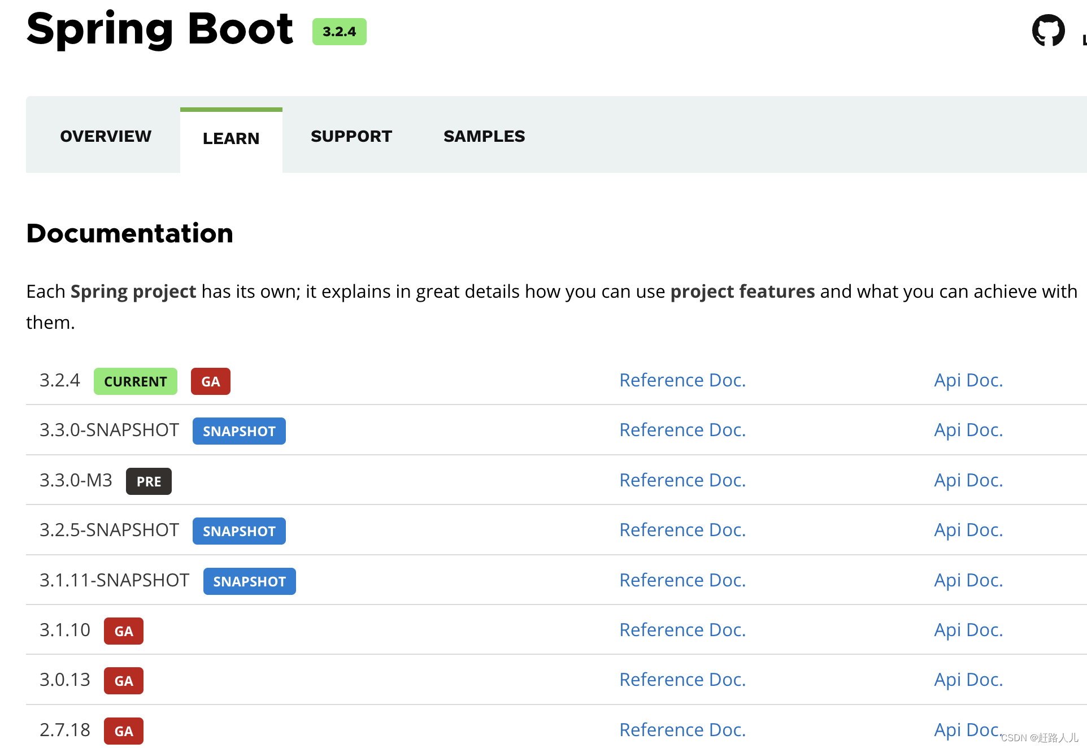The width and height of the screenshot is (1087, 748).
Task: Open Api Doc for 3.2.5-SNAPSHOT
Action: pos(968,530)
